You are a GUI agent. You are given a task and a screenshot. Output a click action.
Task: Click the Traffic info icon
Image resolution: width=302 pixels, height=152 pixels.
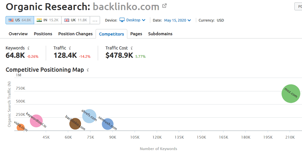pos(70,48)
